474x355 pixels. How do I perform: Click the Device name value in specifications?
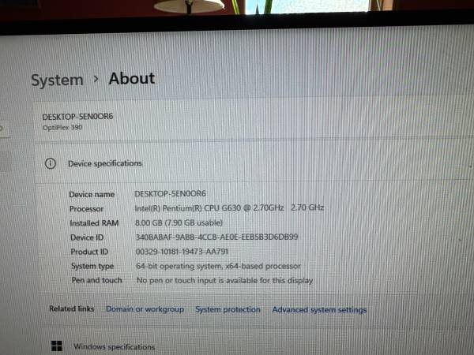[x=170, y=193]
